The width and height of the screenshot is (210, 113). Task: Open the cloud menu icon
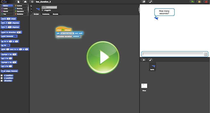tap(25, 2)
